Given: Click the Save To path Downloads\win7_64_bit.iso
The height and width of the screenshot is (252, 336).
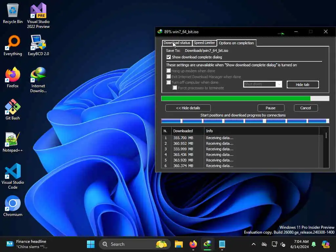Looking at the screenshot, I should (x=207, y=51).
